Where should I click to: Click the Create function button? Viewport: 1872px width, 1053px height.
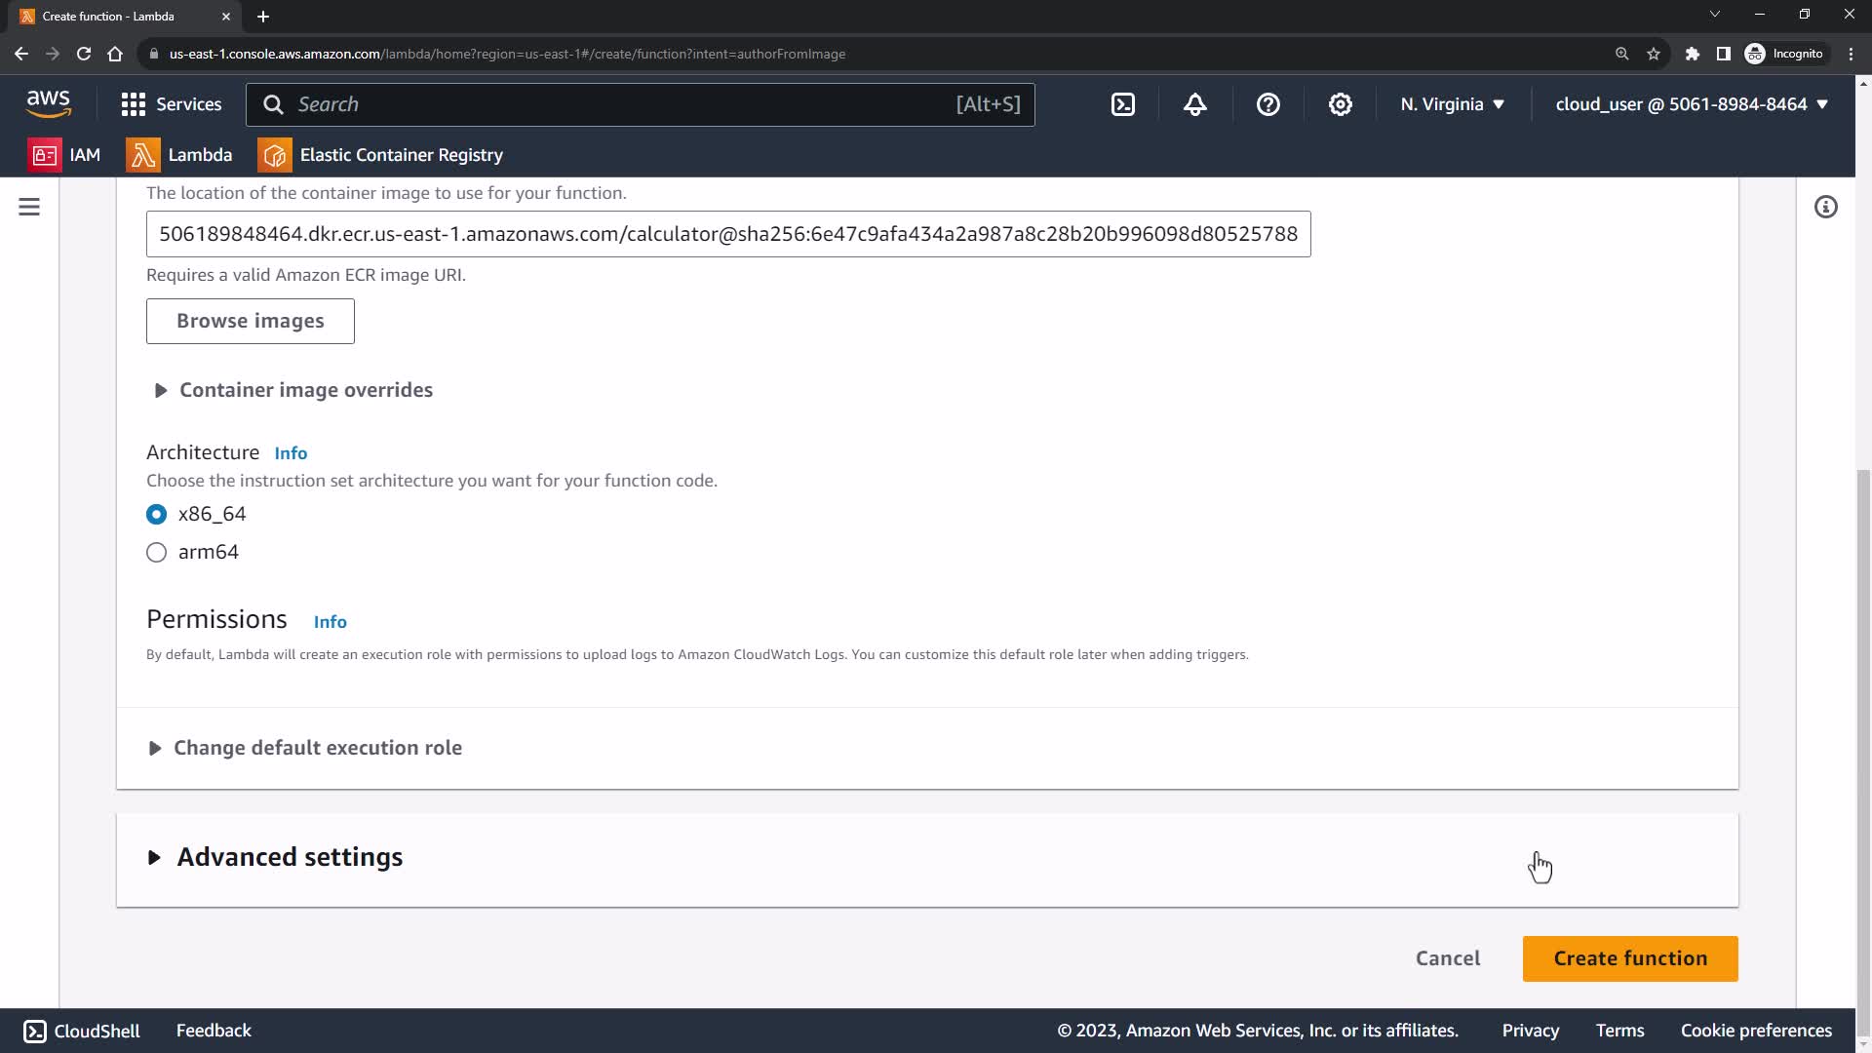click(x=1629, y=958)
